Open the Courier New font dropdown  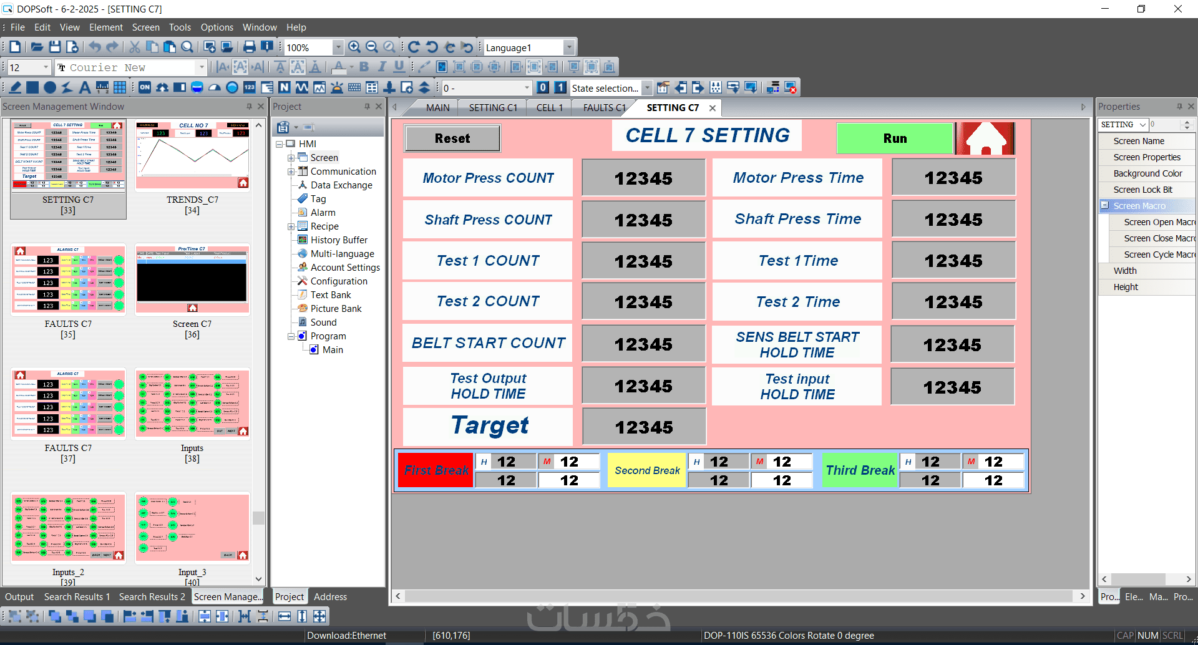tap(201, 67)
